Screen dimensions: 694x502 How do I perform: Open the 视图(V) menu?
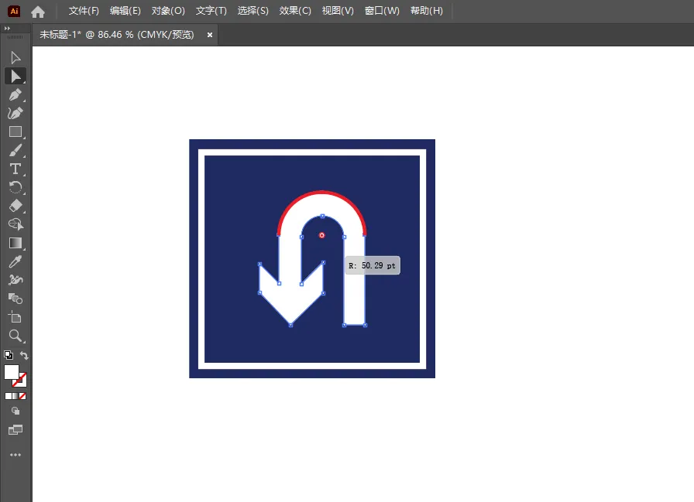coord(338,11)
